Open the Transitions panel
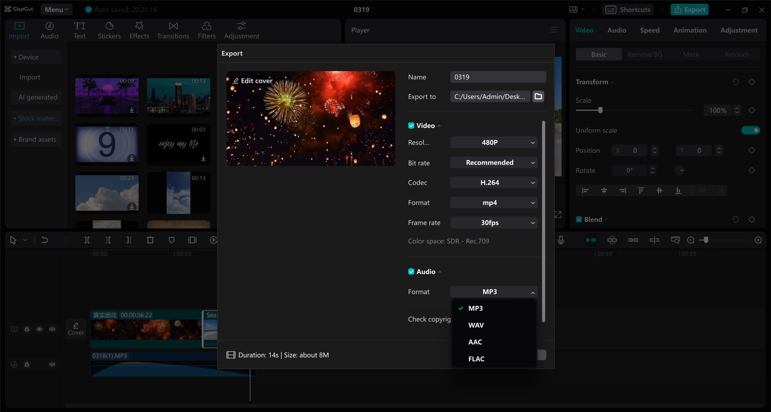The width and height of the screenshot is (771, 412). point(173,30)
